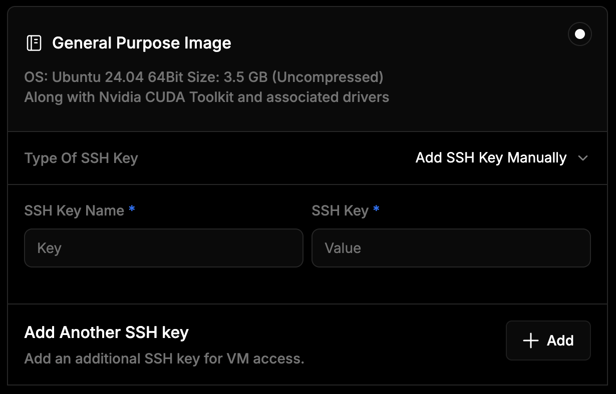Toggle the selection circle for General Purpose Image
This screenshot has width=616, height=394.
tap(579, 34)
